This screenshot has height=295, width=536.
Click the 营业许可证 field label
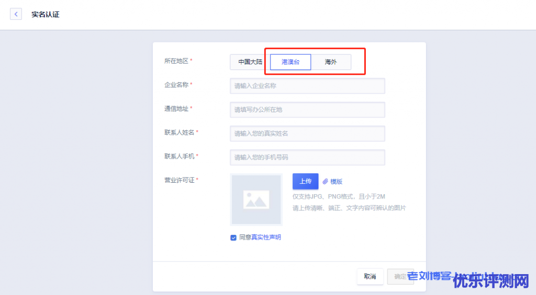[179, 180]
